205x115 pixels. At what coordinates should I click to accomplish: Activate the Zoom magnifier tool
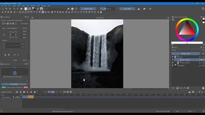pos(98,12)
